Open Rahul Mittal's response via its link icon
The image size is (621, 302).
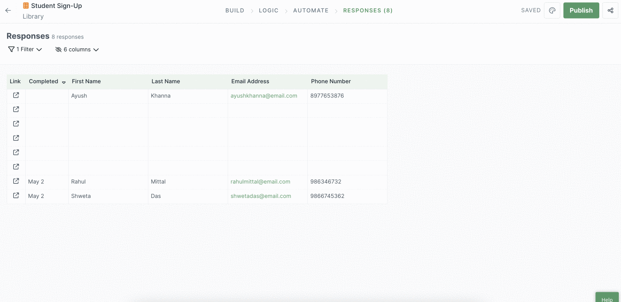(x=16, y=181)
